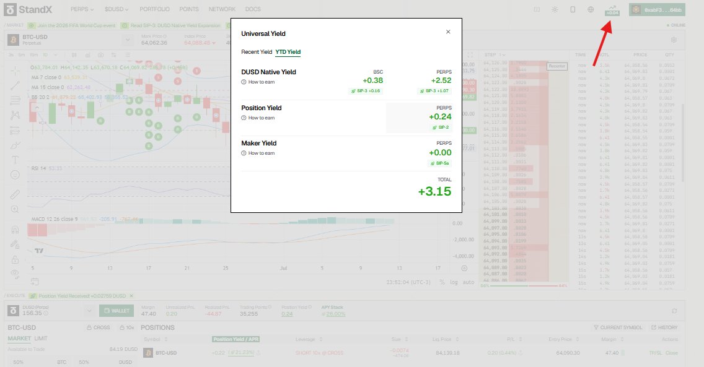The image size is (704, 367).
Task: Toggle the light/dark theme sun icon
Action: (555, 9)
